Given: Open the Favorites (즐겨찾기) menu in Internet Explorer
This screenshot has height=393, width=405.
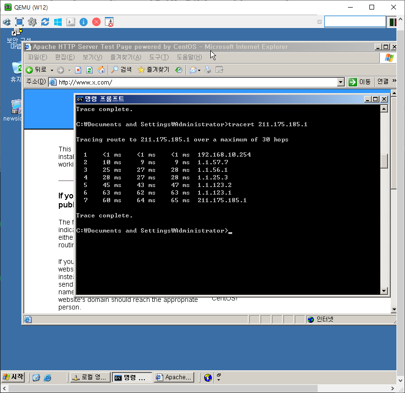Looking at the screenshot, I should [x=126, y=57].
